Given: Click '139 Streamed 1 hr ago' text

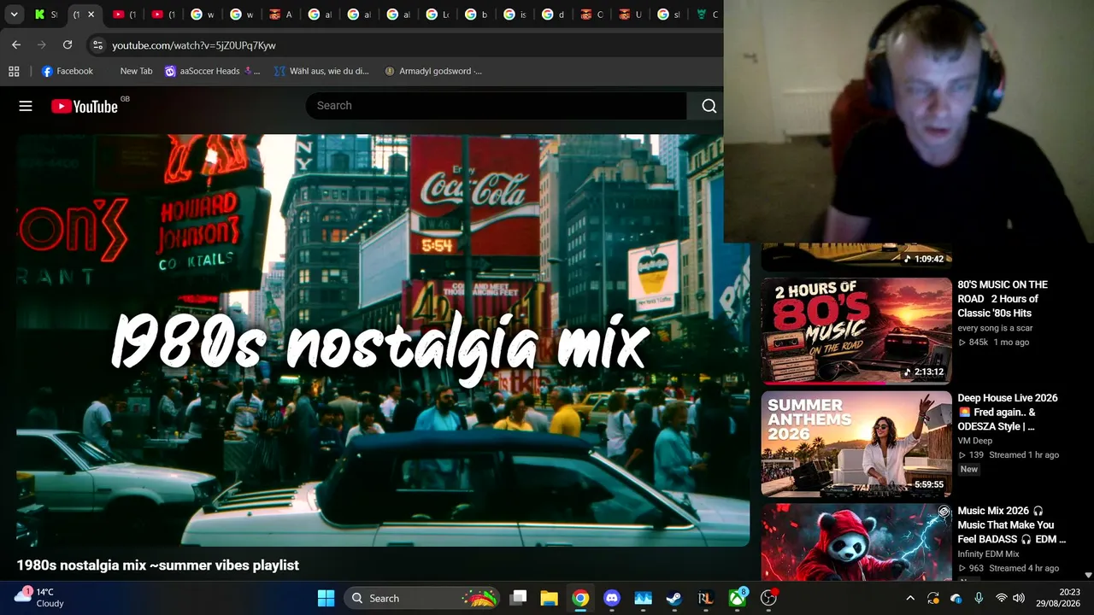Looking at the screenshot, I should 1009,455.
